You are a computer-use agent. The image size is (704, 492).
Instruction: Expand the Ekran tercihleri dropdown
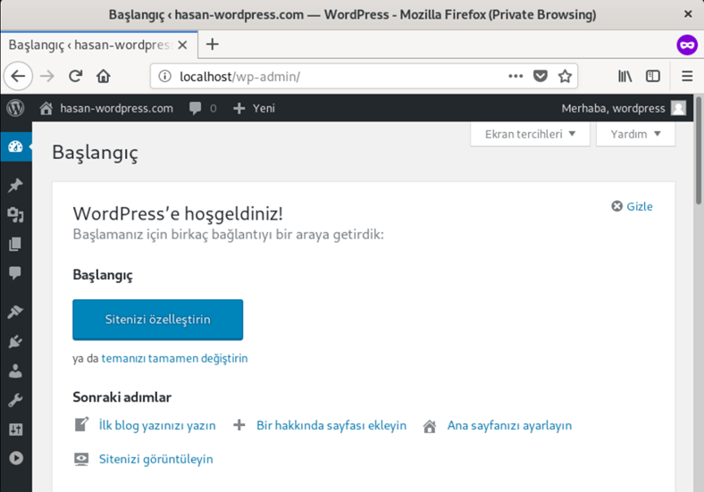531,134
